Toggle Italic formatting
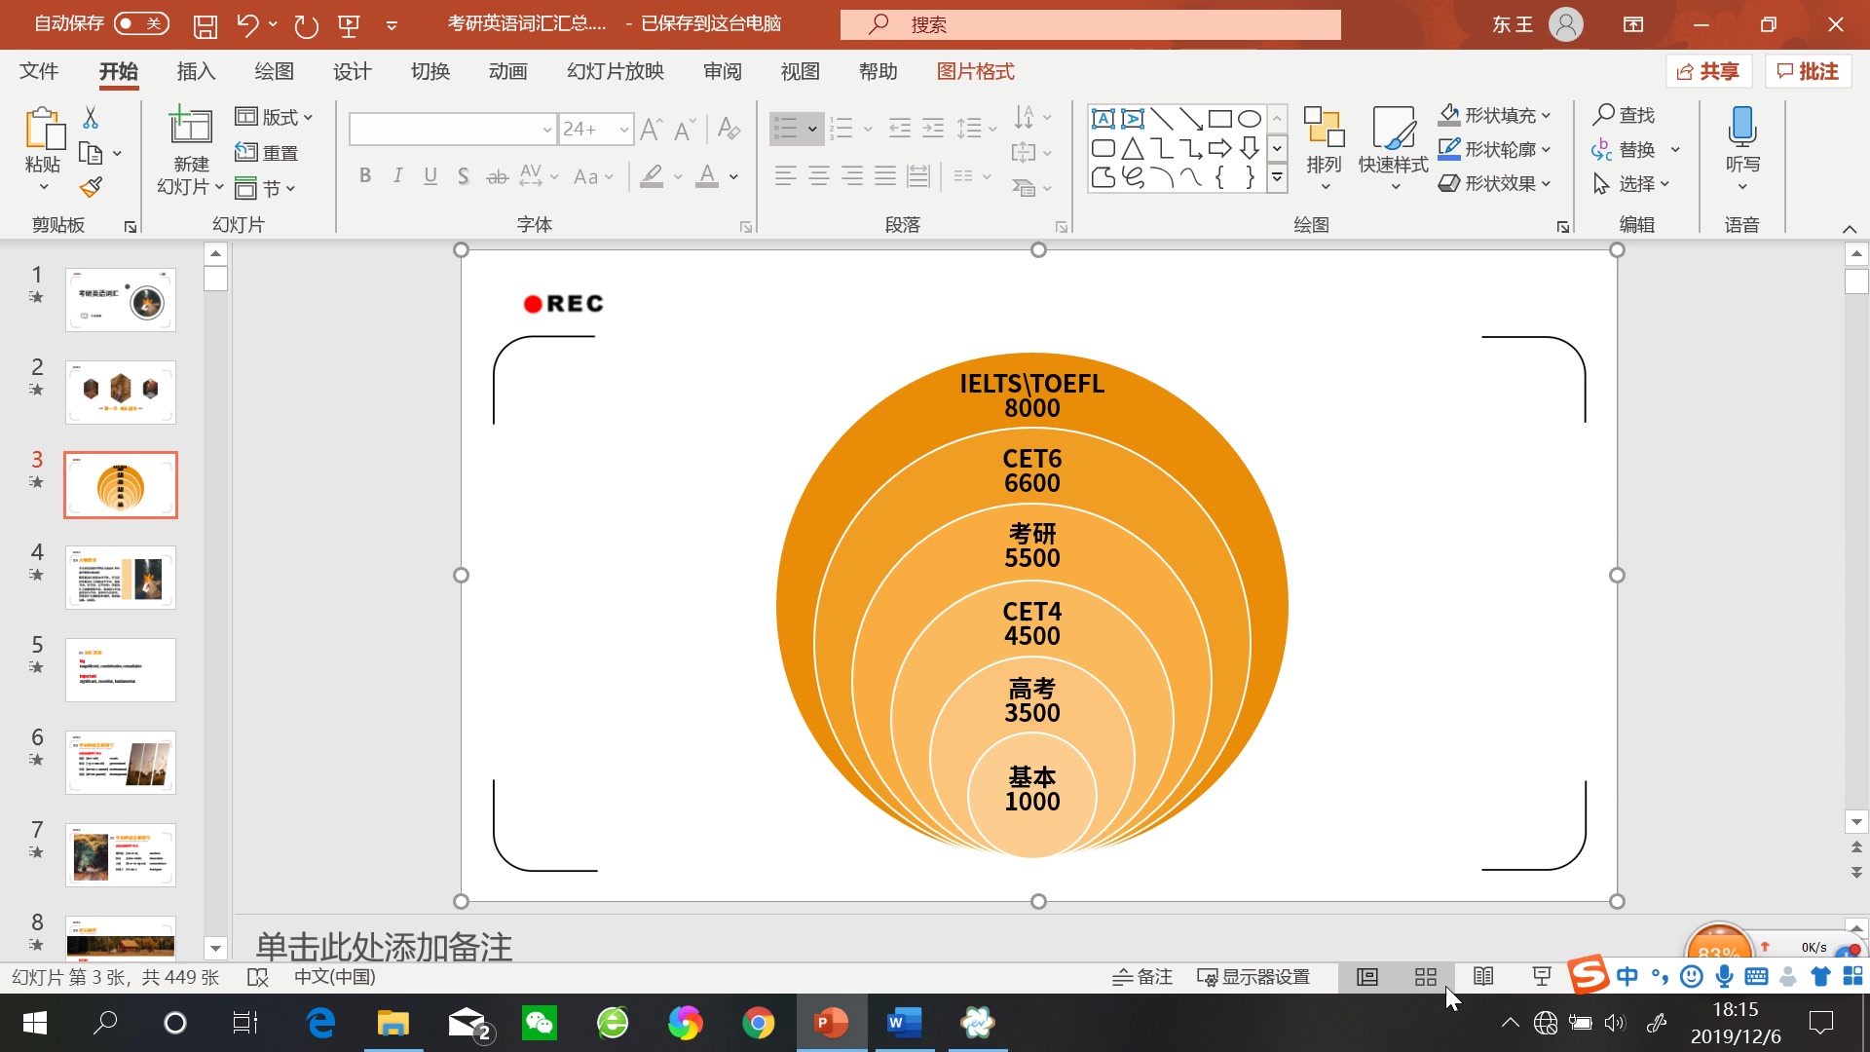Viewport: 1870px width, 1052px height. tap(397, 176)
